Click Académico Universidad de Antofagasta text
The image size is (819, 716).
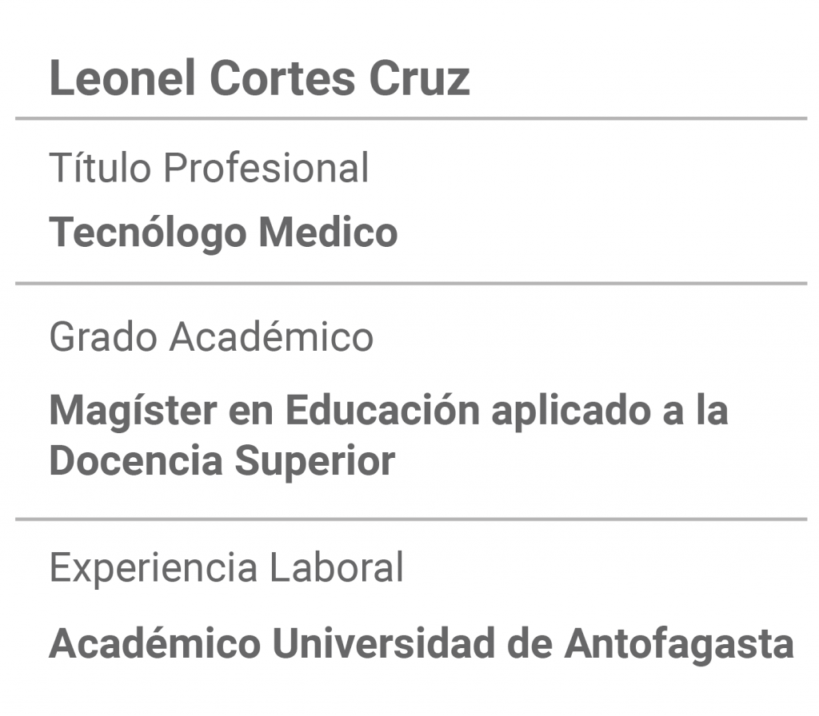coord(421,643)
